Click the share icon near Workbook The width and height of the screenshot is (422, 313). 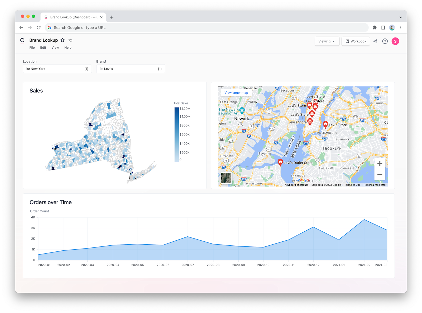(x=375, y=41)
